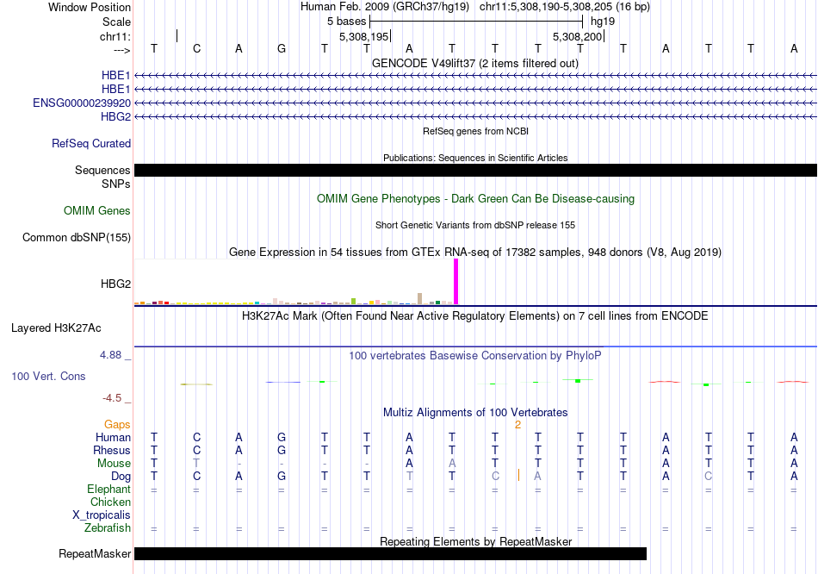Click the tall magenta GTEx expression bar

point(456,282)
